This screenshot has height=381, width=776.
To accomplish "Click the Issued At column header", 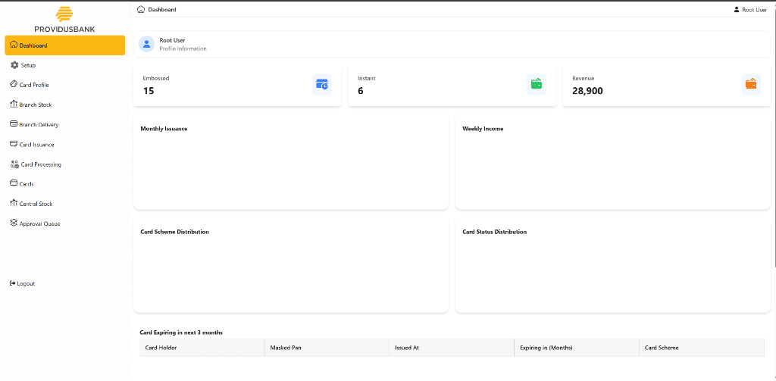I will [452, 348].
